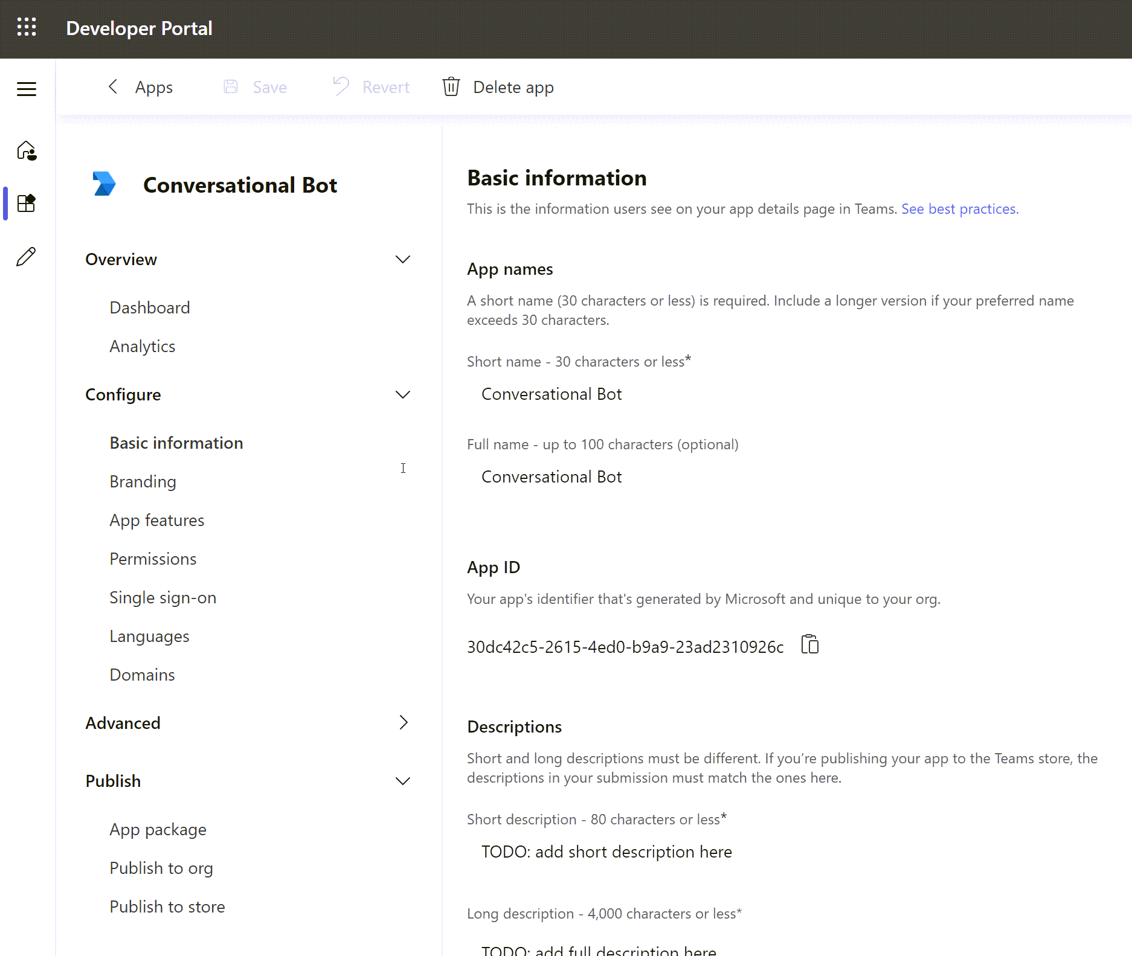1132x956 pixels.
Task: Click the App ID subheading
Action: click(494, 568)
